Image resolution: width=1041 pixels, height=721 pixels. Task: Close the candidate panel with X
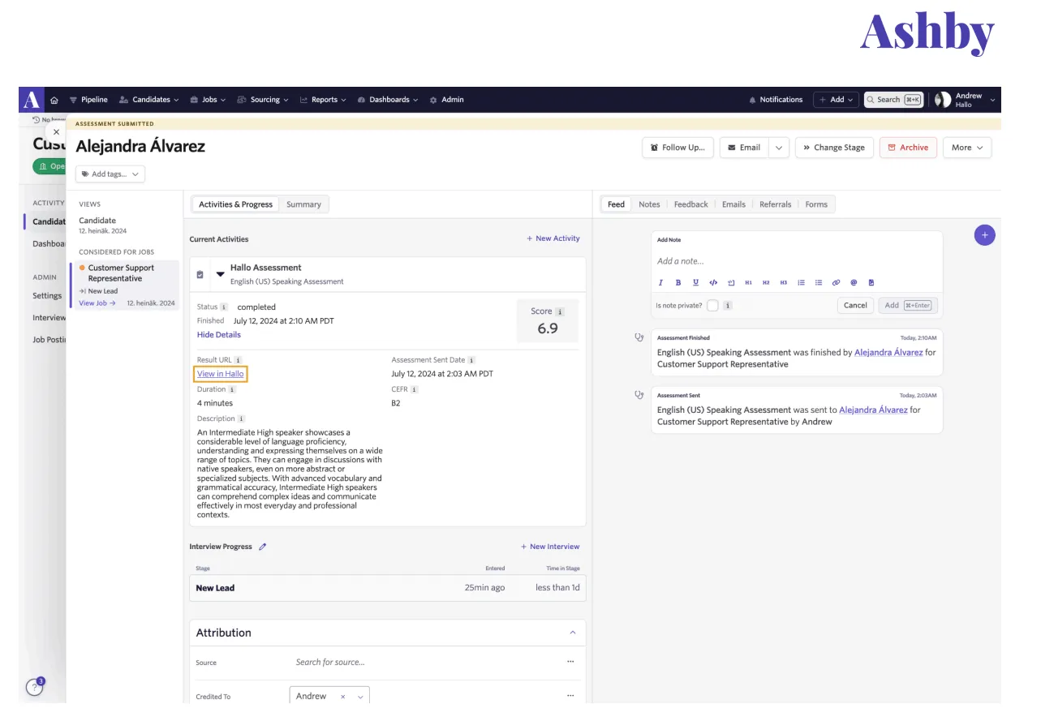[56, 131]
